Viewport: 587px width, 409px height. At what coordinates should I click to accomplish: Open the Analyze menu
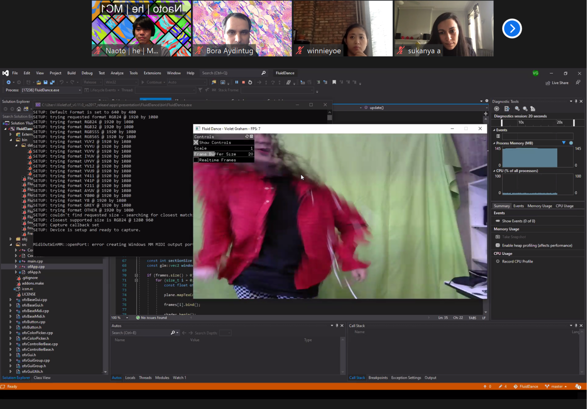tap(117, 73)
